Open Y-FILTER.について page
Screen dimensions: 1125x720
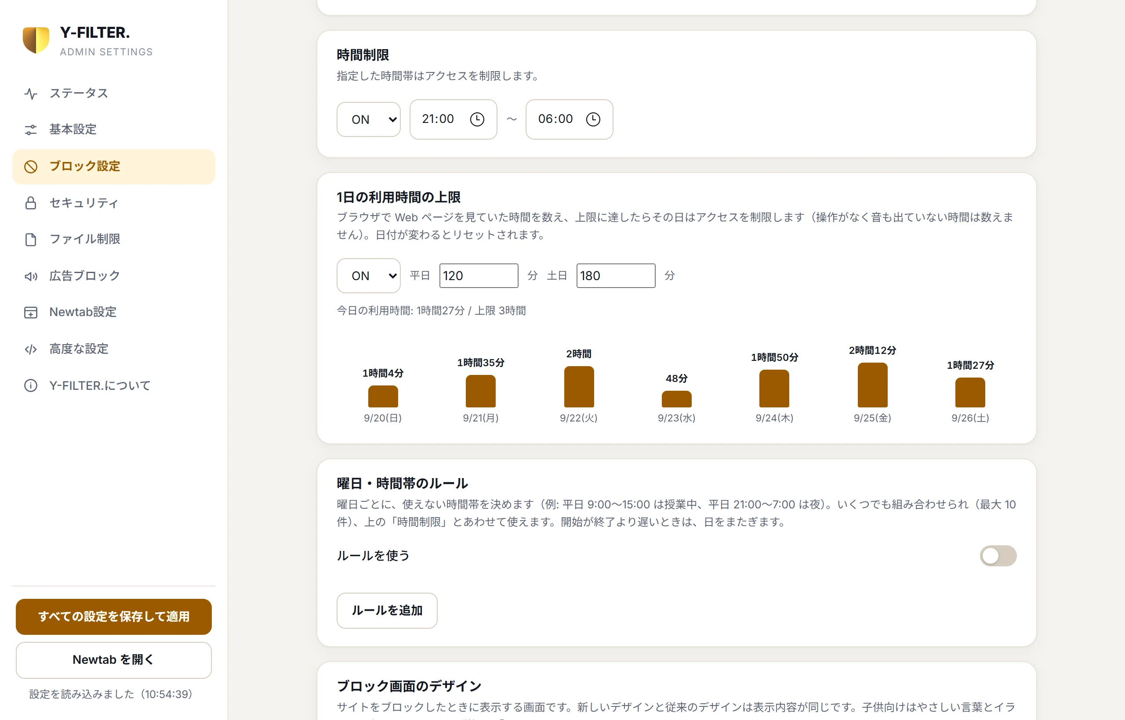click(x=114, y=386)
